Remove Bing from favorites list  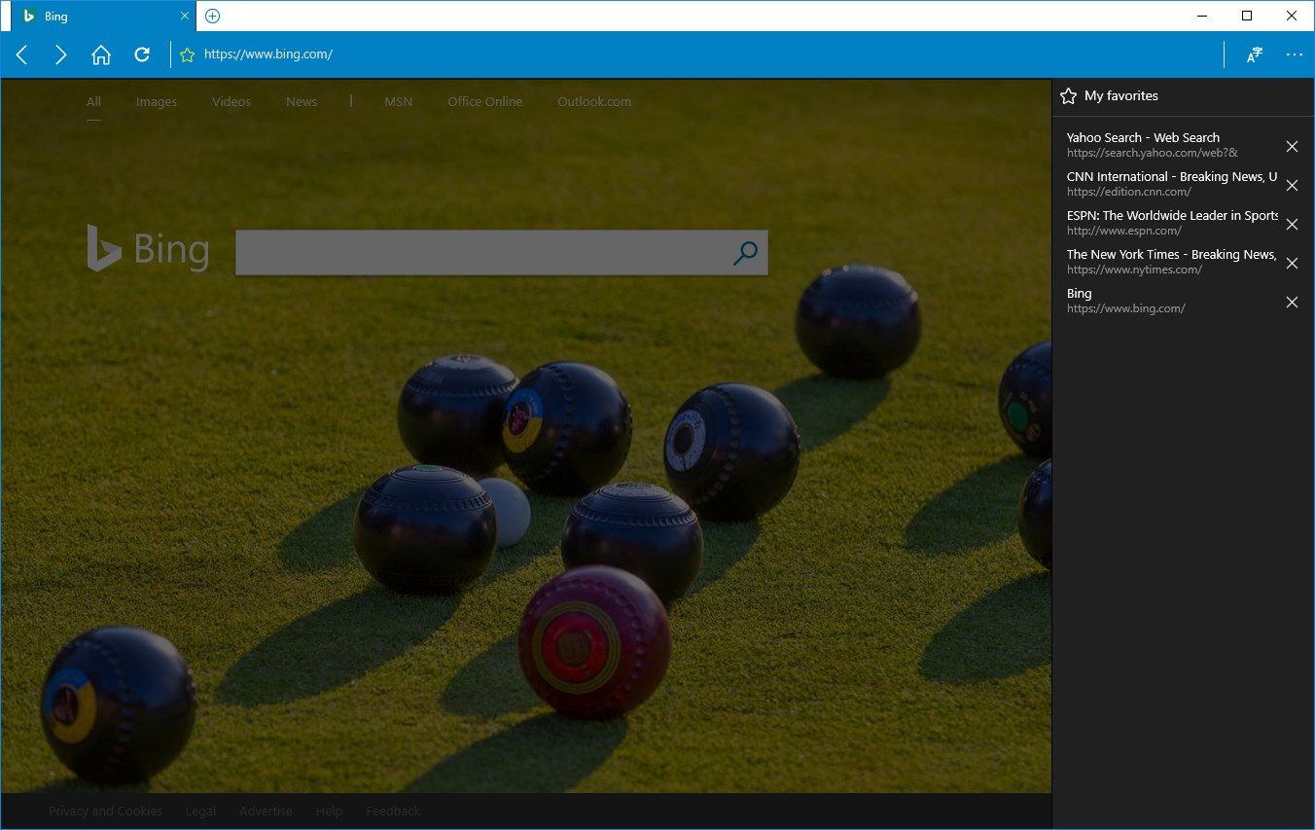click(x=1292, y=302)
